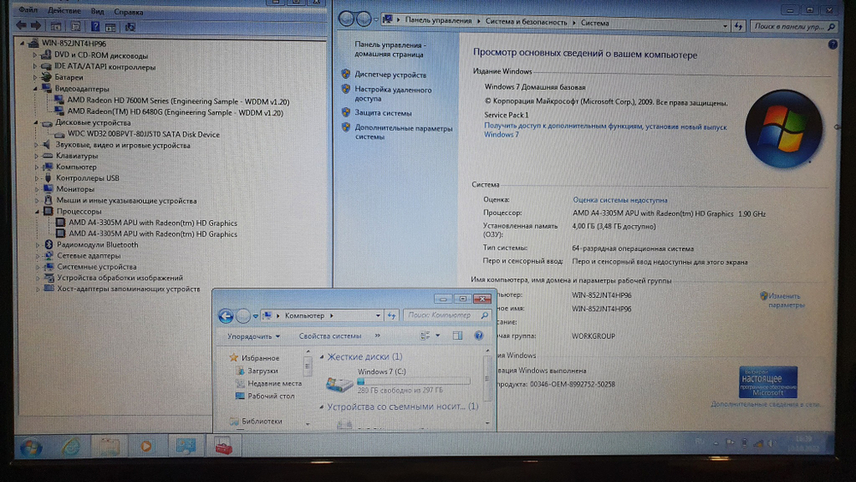Open Упорядочить dropdown in Компьютер window
The image size is (856, 482).
click(x=254, y=336)
